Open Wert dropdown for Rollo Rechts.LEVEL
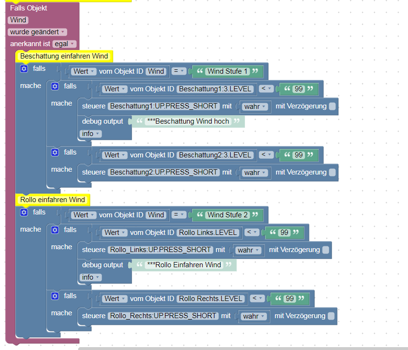 115,299
